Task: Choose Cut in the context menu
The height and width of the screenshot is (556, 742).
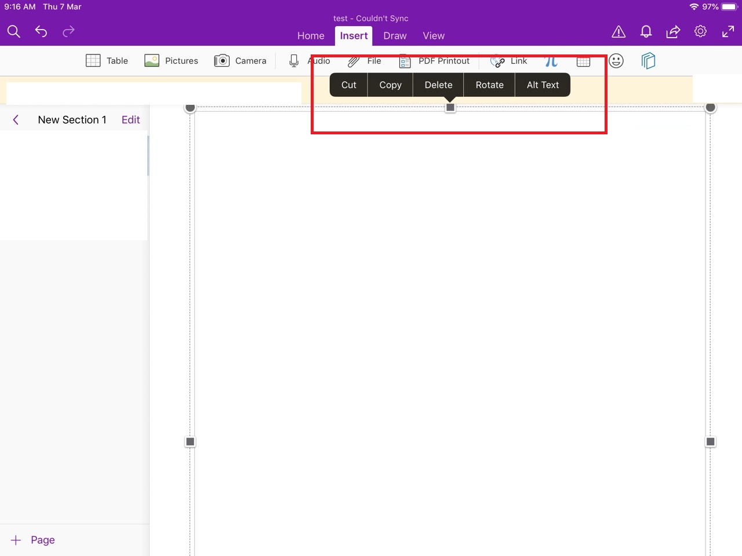Action: click(348, 85)
